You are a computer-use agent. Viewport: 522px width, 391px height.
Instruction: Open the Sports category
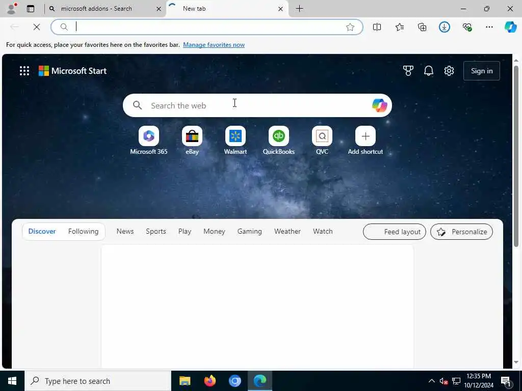tap(156, 232)
